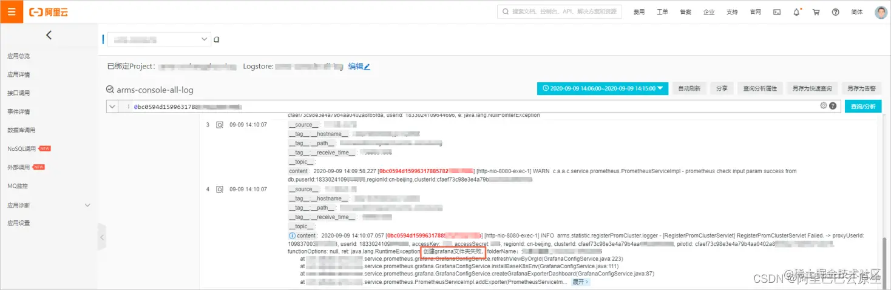Click the copy icon beside the application dropdown
Viewport: 891px width, 290px height.
point(217,39)
